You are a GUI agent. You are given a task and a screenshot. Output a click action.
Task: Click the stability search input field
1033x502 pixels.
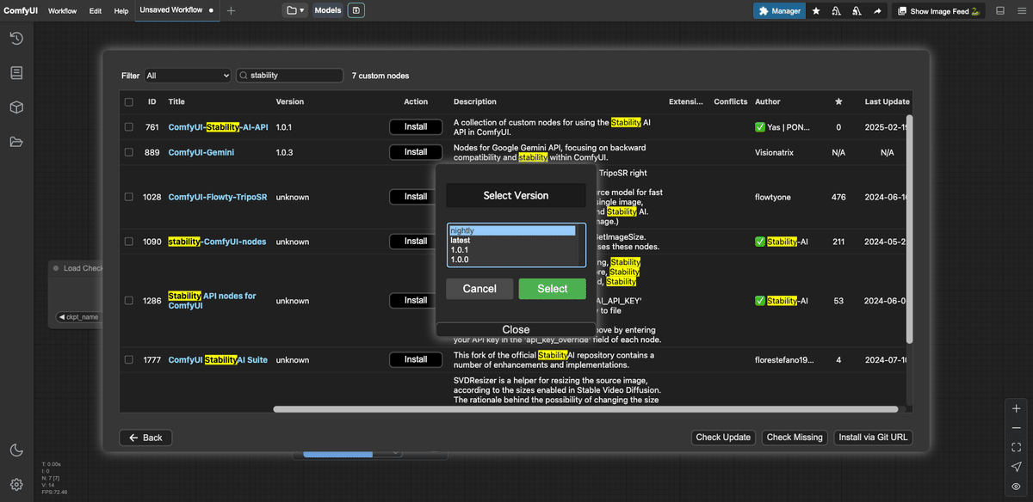pos(290,76)
